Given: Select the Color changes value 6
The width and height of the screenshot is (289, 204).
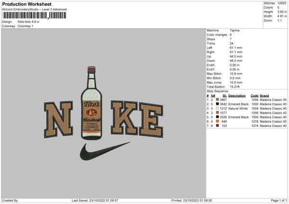Looking at the screenshot, I should click(231, 35).
